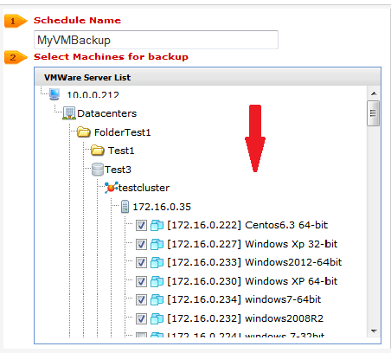Click the scrollbar down arrow

tap(374, 331)
